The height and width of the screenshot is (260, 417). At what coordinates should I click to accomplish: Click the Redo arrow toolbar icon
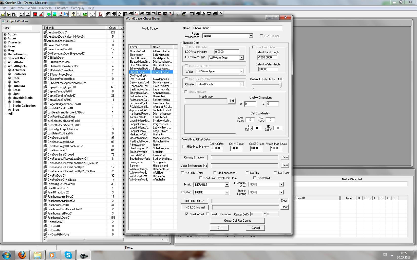tap(27, 14)
